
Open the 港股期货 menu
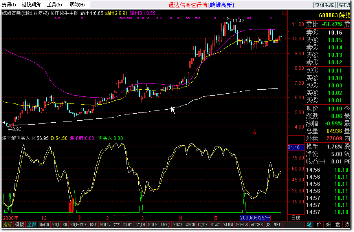(x=31, y=5)
